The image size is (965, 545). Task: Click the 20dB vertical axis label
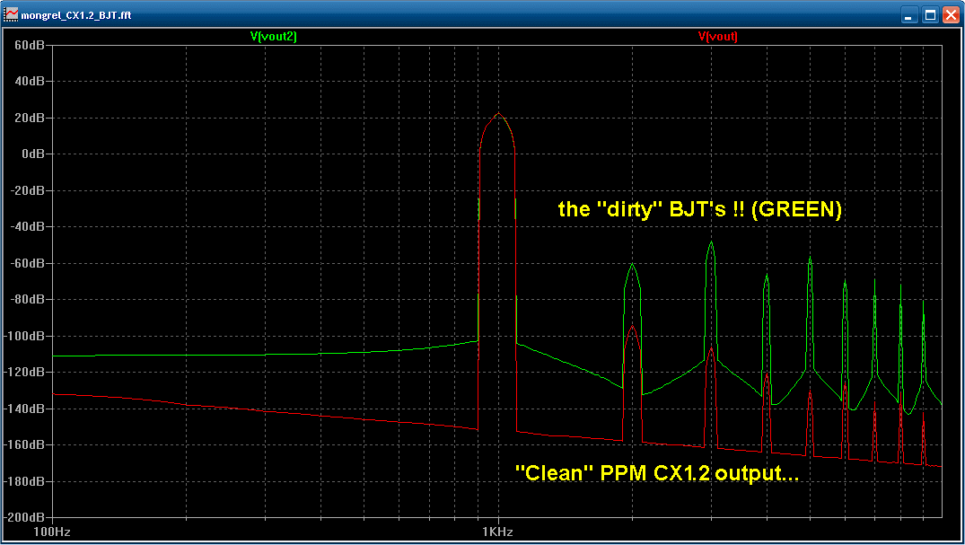pyautogui.click(x=30, y=118)
